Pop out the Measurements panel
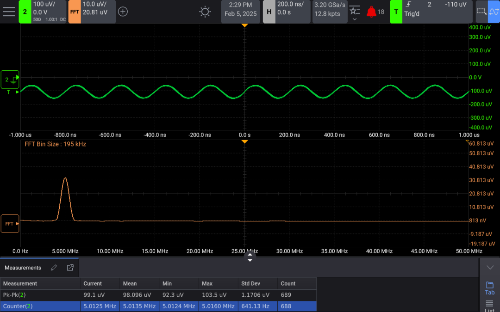 pos(70,268)
